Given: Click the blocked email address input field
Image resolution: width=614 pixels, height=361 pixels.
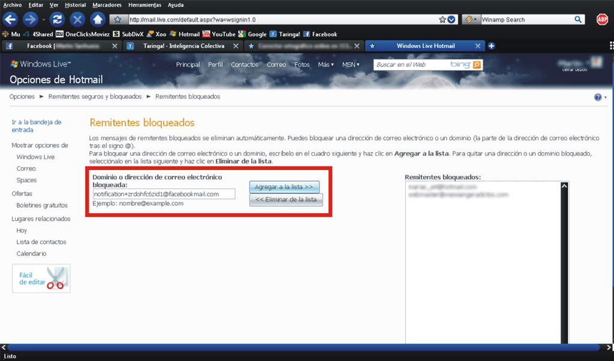Looking at the screenshot, I should 164,194.
